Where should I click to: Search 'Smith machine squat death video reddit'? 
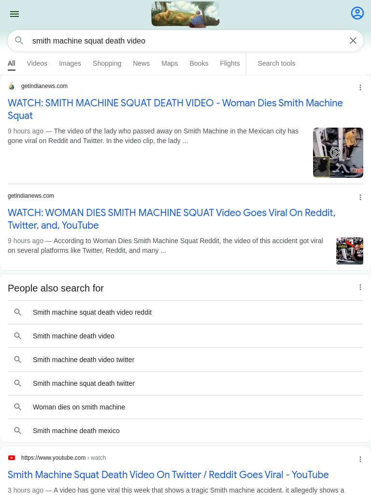point(185,312)
